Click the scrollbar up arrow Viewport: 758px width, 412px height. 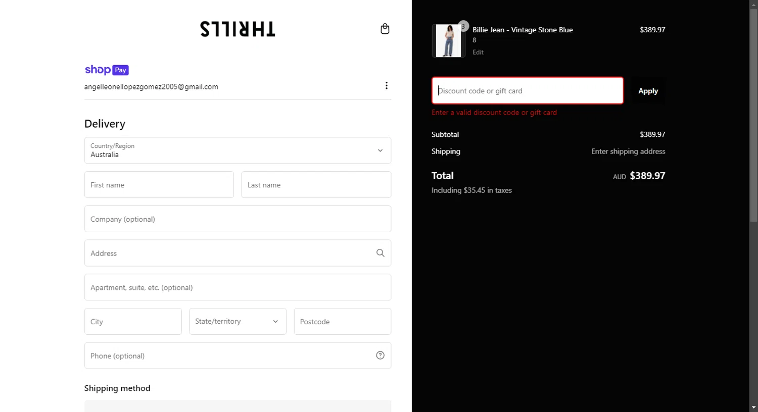point(753,4)
